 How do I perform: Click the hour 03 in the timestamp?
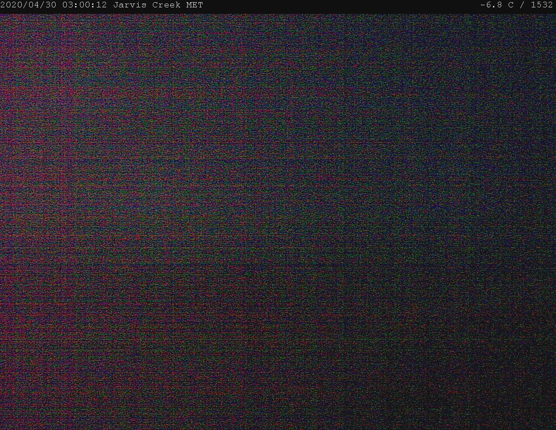tap(67, 5)
